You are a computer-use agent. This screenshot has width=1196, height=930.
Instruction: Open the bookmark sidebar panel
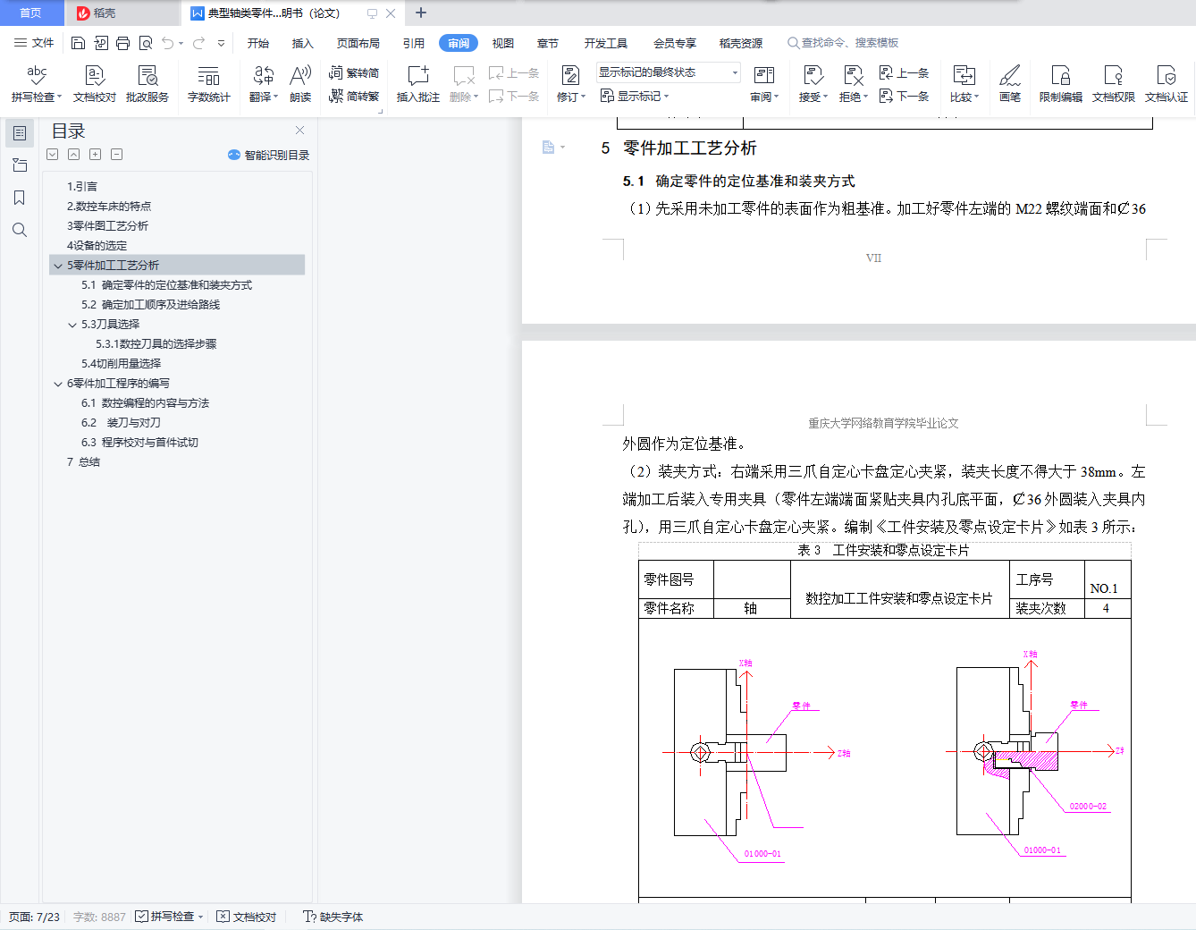pyautogui.click(x=20, y=198)
